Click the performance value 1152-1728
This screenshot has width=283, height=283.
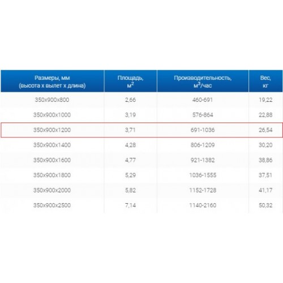tap(203, 190)
